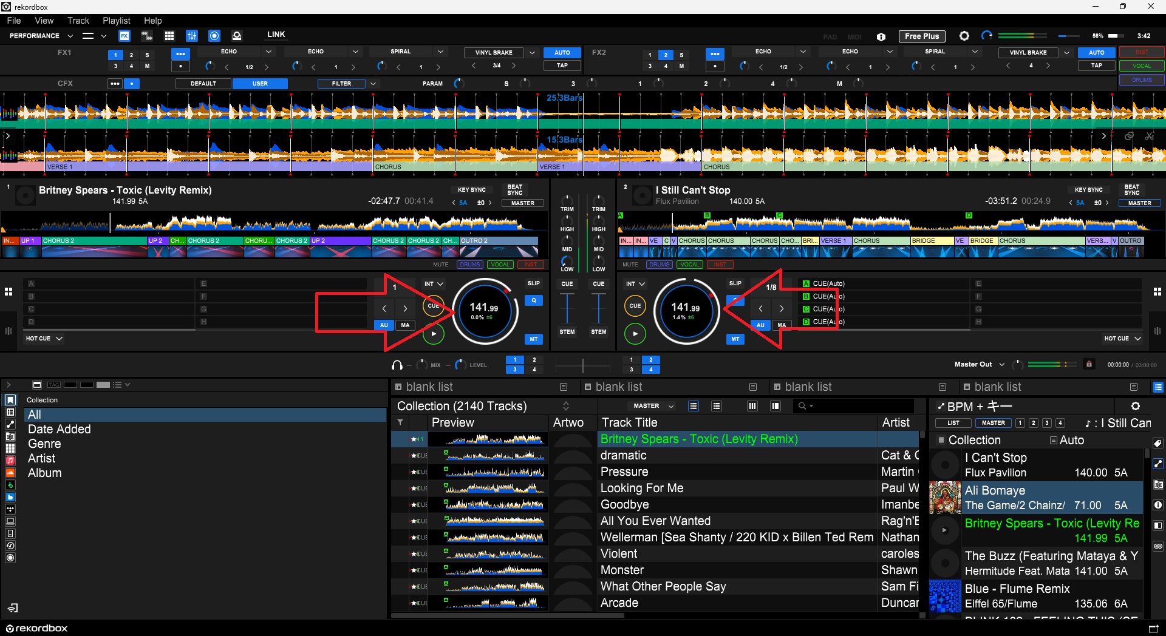Open the Playlists icon in left sidebar
The width and height of the screenshot is (1166, 636).
point(10,412)
